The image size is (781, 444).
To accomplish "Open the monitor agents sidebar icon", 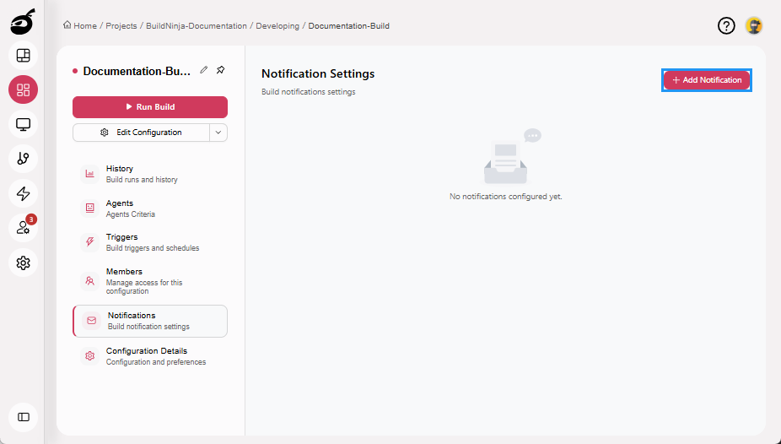I will pyautogui.click(x=24, y=124).
